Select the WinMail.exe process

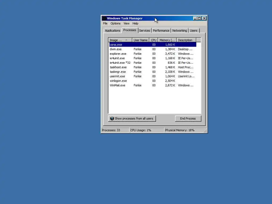[153, 85]
